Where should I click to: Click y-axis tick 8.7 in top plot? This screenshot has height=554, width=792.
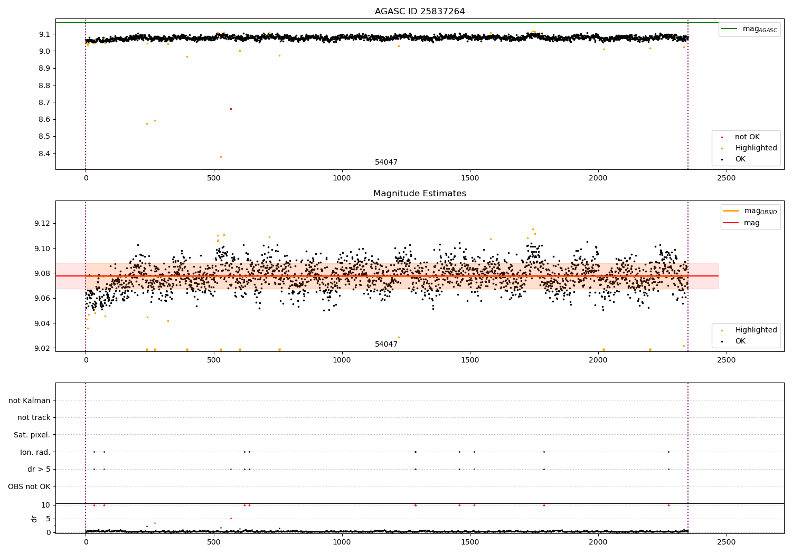coord(43,102)
